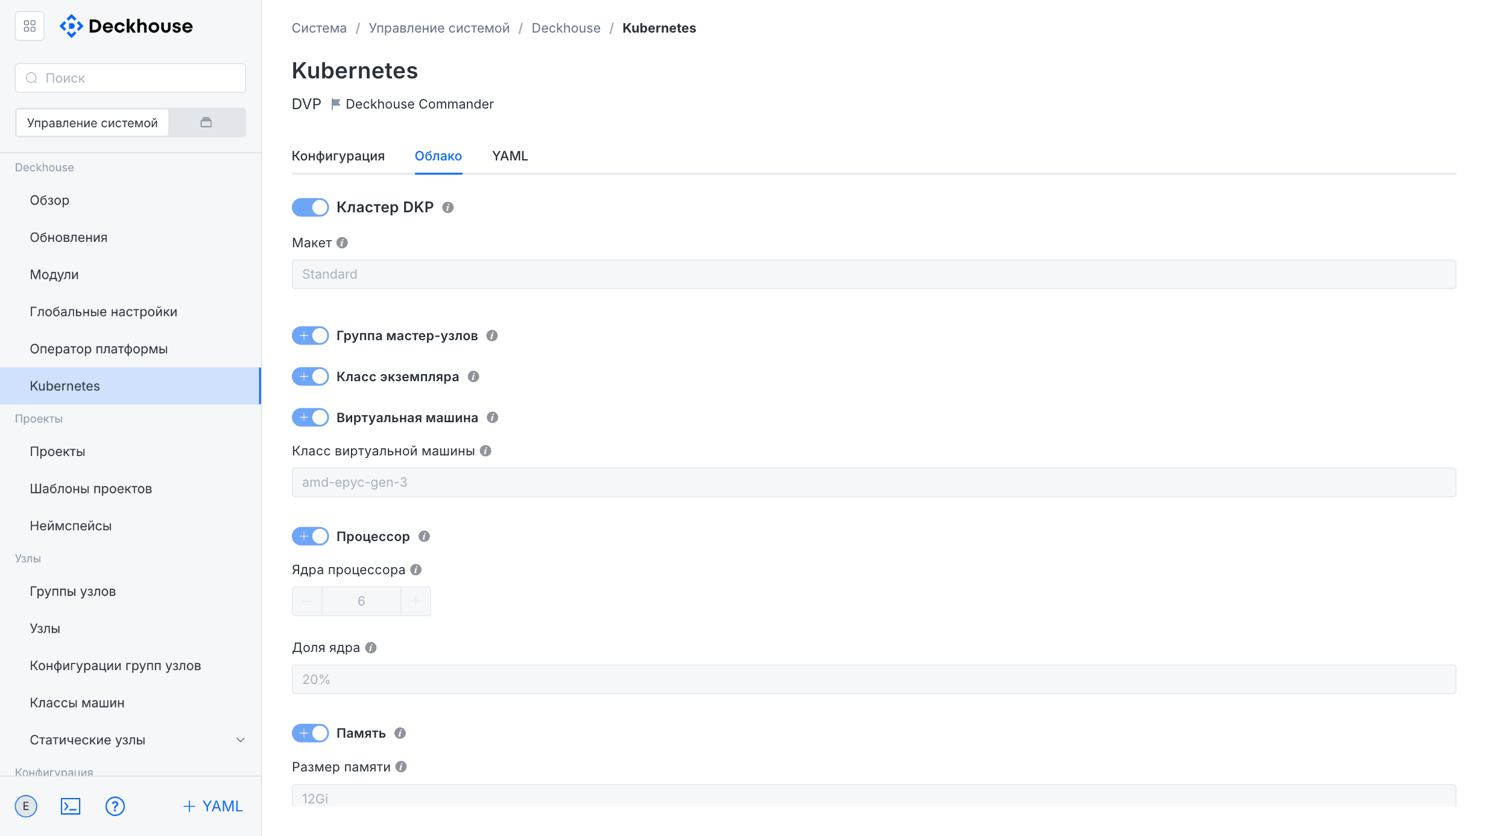Expand Статические узлы submenu chevron
1486x836 pixels.
tap(240, 740)
